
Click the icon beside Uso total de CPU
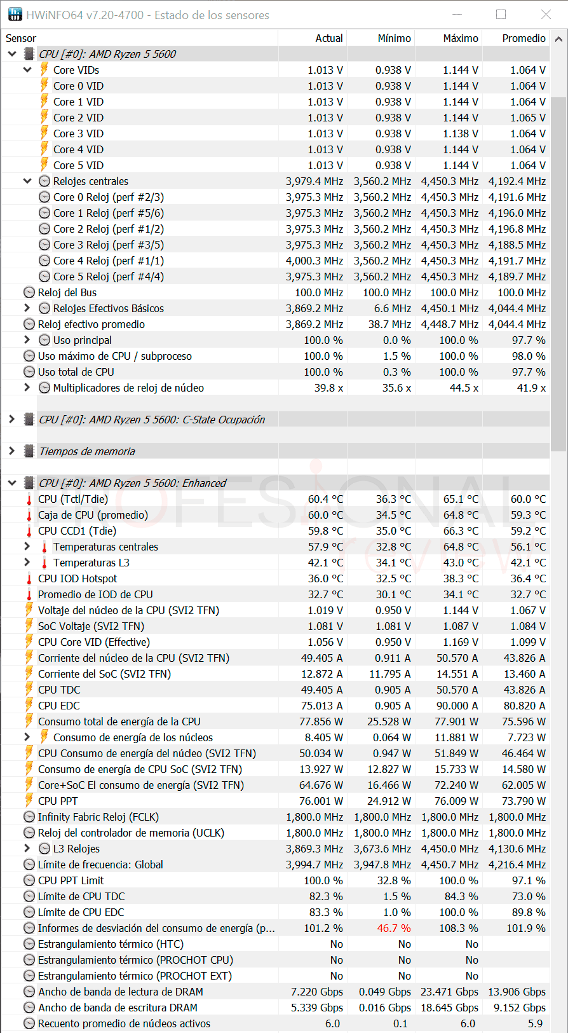coord(29,372)
